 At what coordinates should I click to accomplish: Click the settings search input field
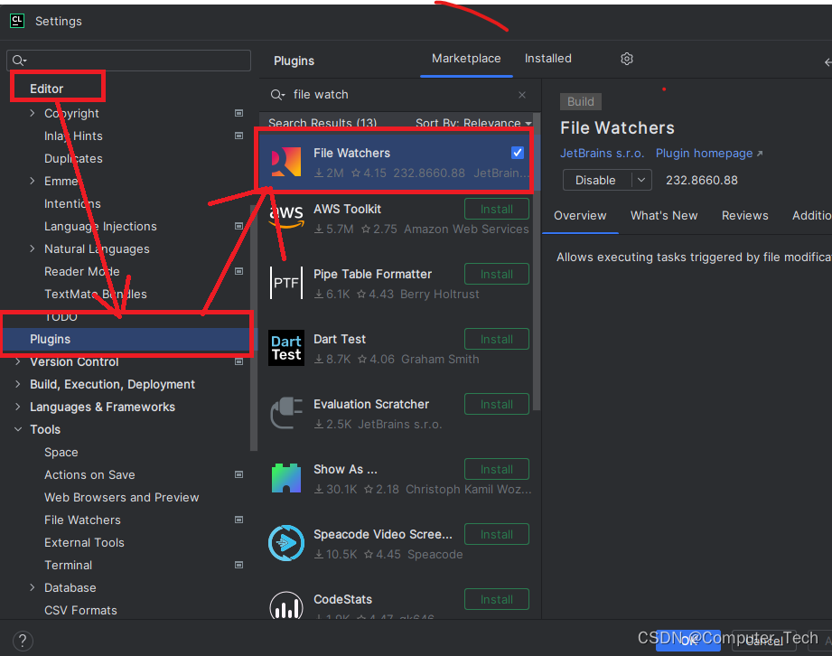(128, 61)
